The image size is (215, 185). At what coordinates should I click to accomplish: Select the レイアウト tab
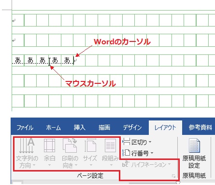[x=165, y=128]
